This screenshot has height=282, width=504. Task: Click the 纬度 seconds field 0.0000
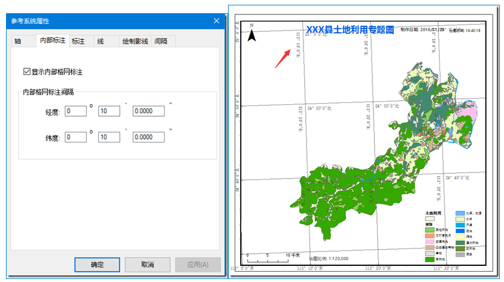point(148,137)
